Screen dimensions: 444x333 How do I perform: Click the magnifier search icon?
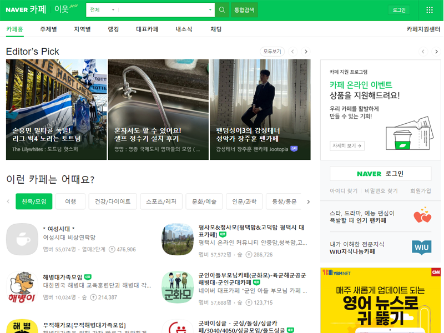click(x=222, y=10)
